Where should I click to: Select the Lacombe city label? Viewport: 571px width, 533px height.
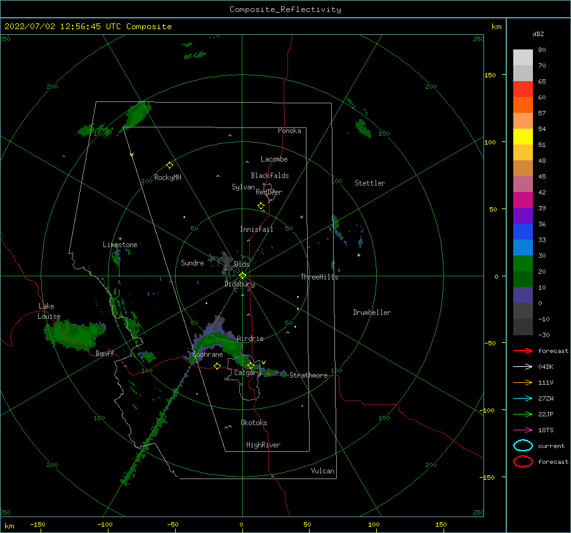coord(274,159)
